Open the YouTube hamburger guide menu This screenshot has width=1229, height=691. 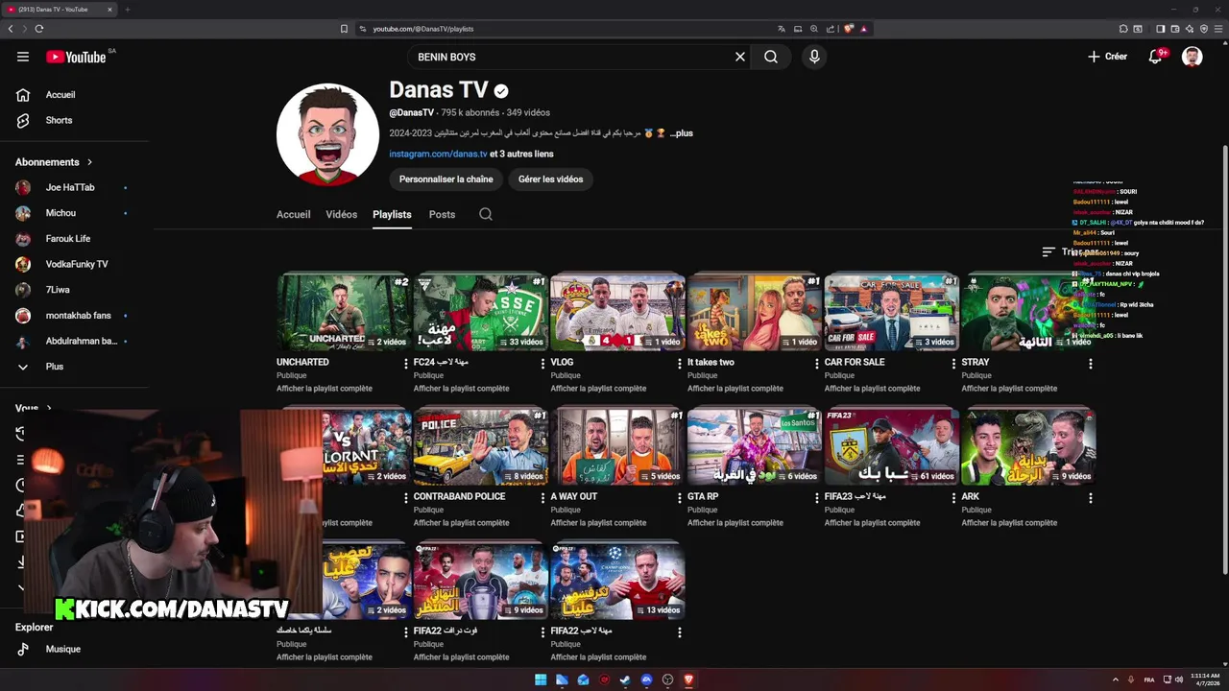(x=23, y=57)
